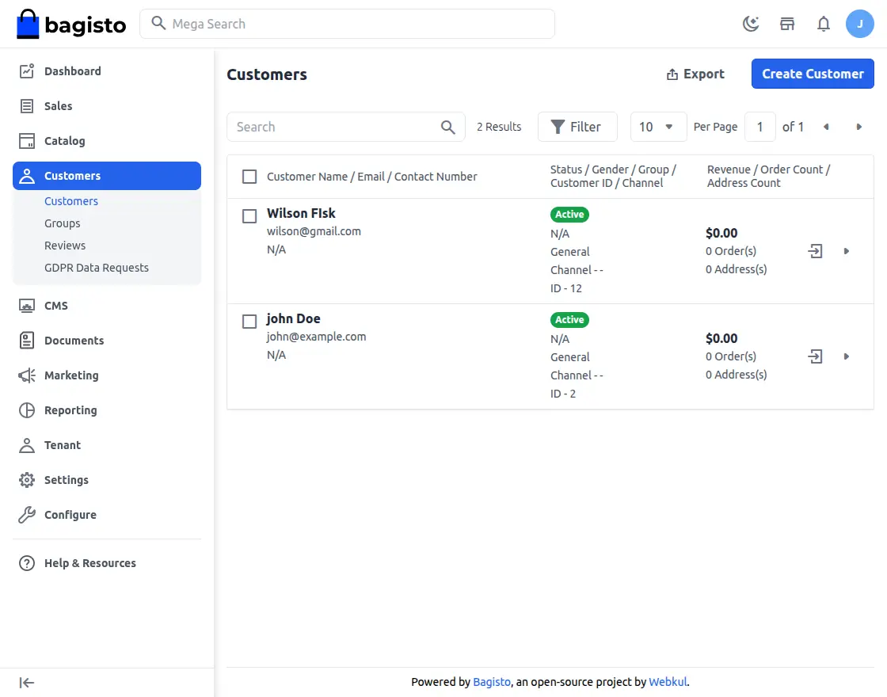The height and width of the screenshot is (697, 887).
Task: Click the Documents sidebar icon
Action: point(27,341)
